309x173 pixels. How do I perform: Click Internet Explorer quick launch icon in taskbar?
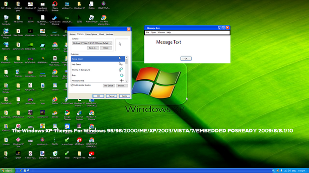click(21, 171)
